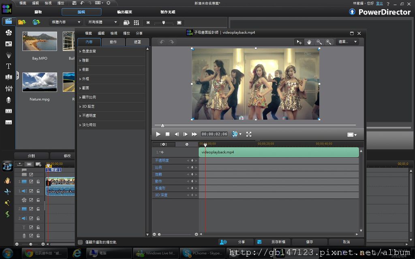This screenshot has width=415, height=259.
Task: Click the Magic Movie Wizard icon
Action: (7, 166)
